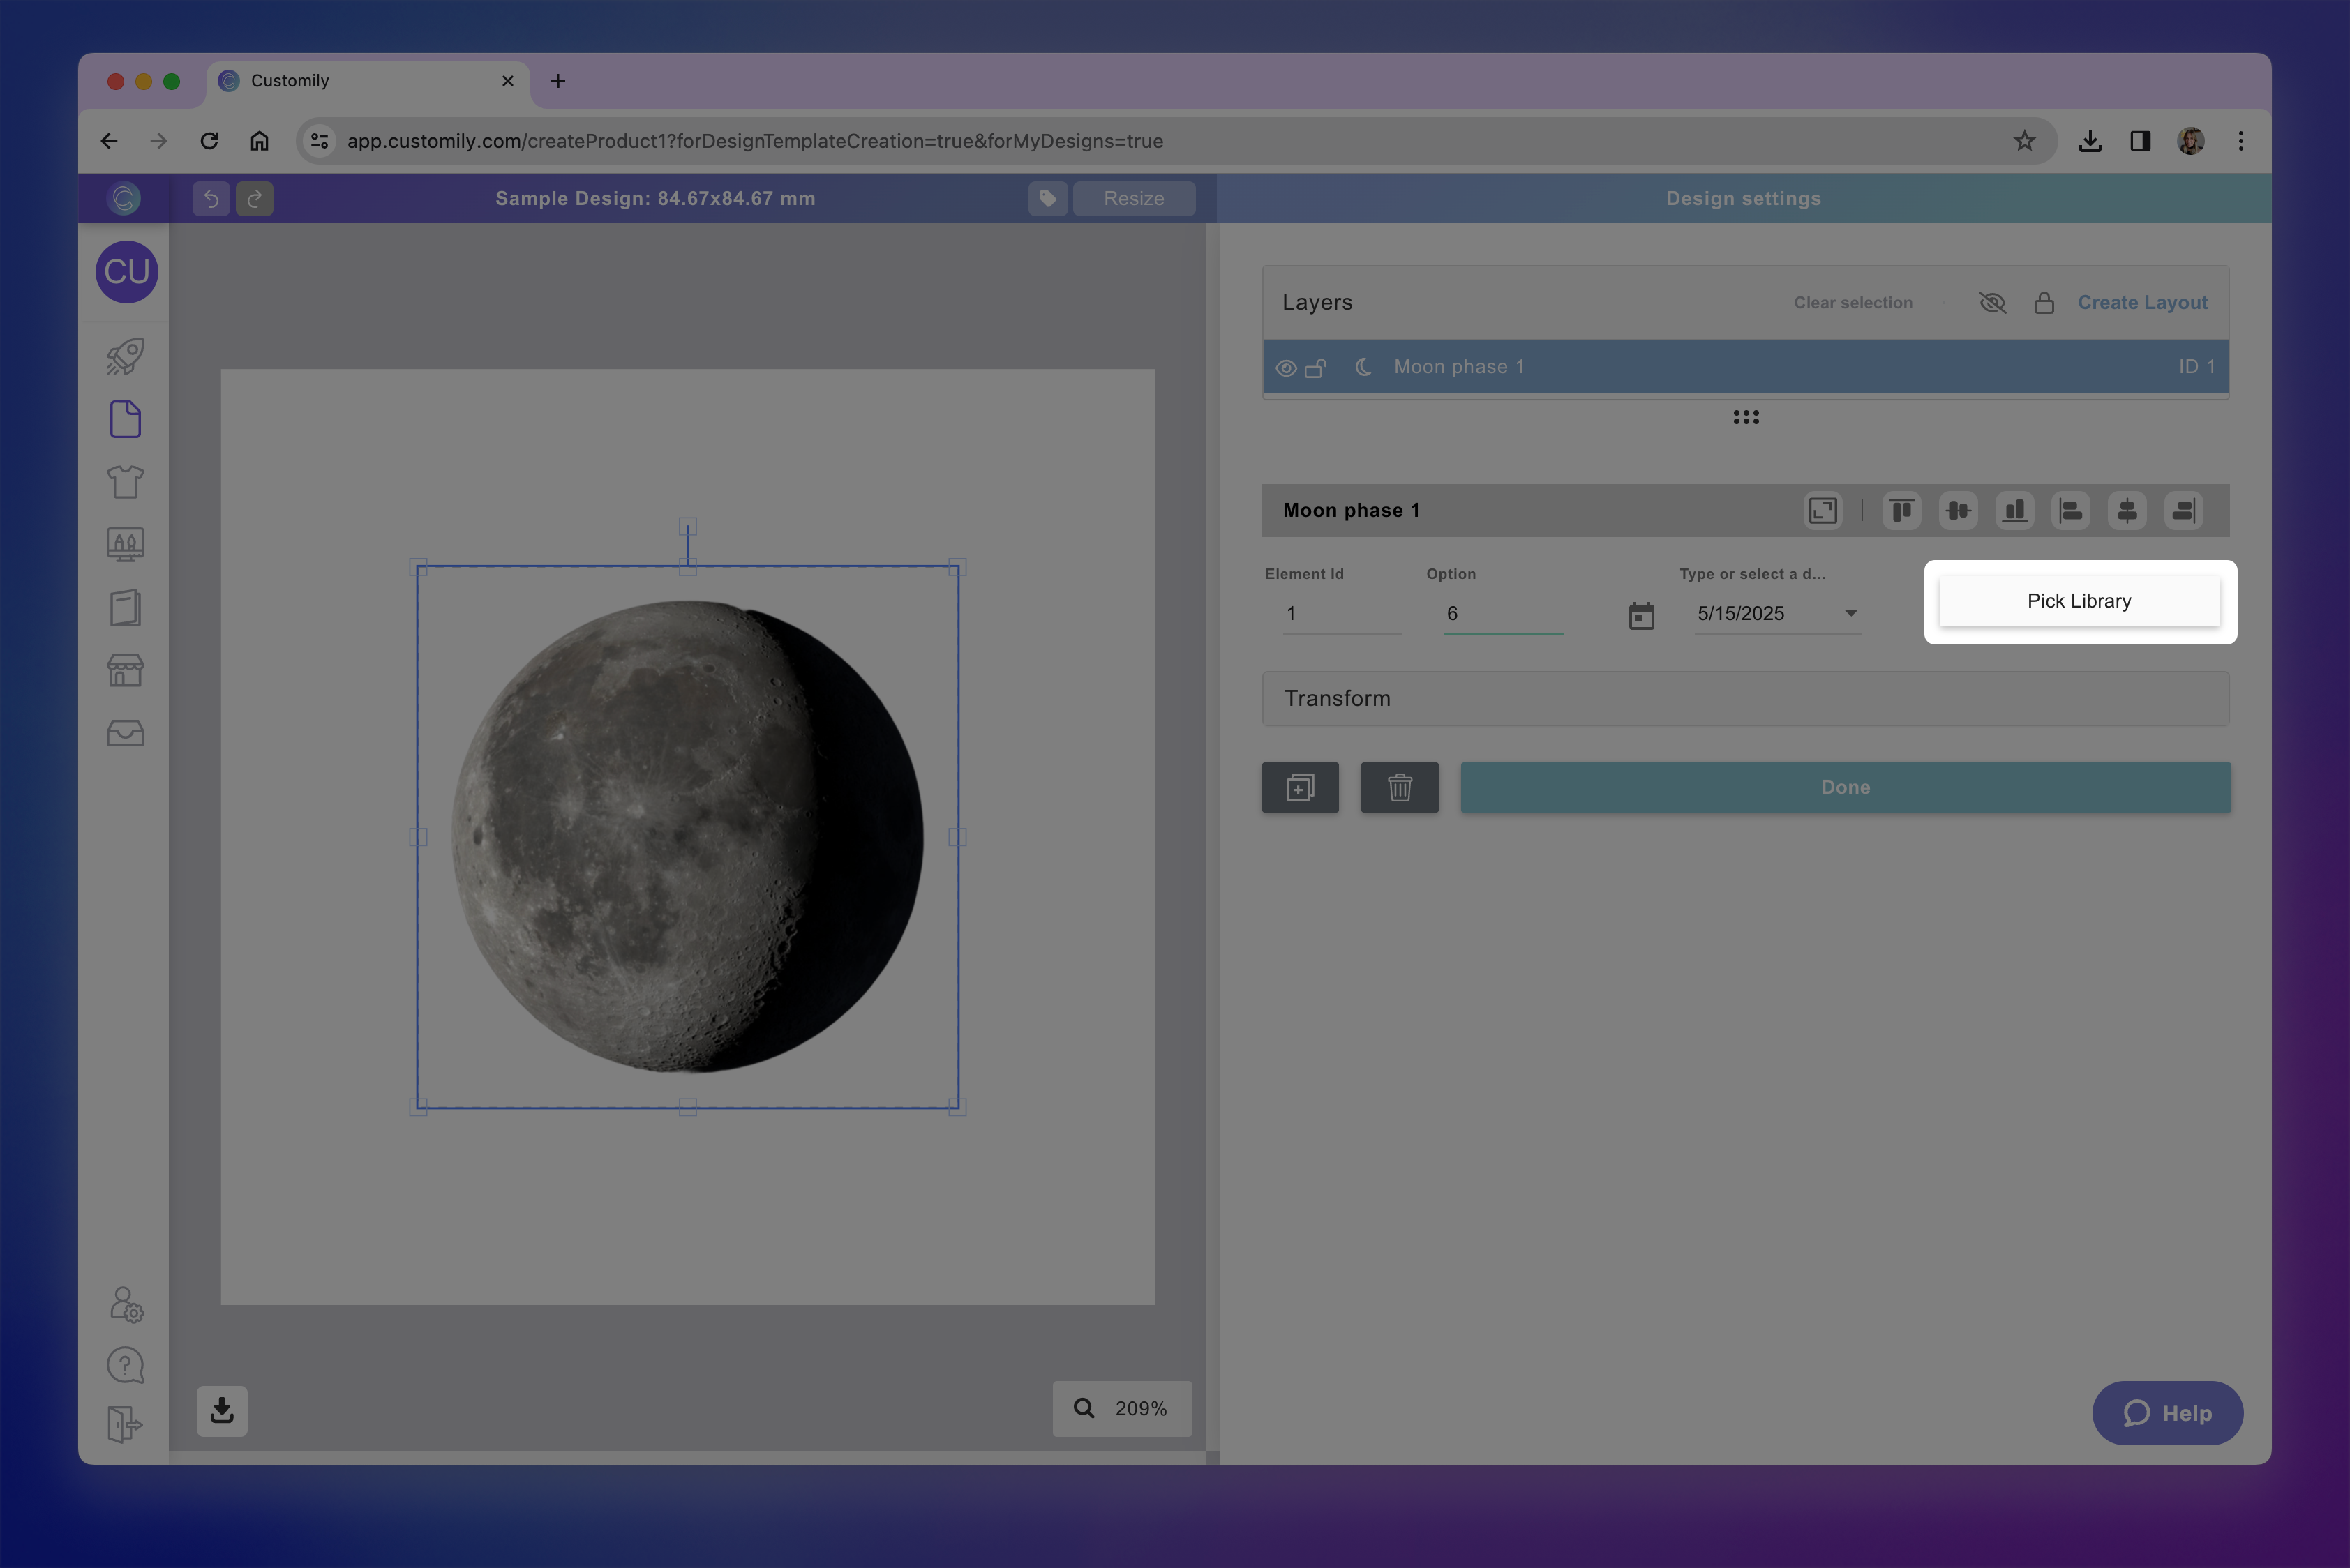The width and height of the screenshot is (2350, 1568).
Task: Toggle Moon phase 1 layer eye visibility
Action: coord(1285,368)
